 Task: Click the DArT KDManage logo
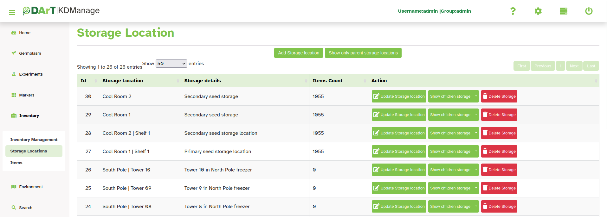pyautogui.click(x=61, y=11)
